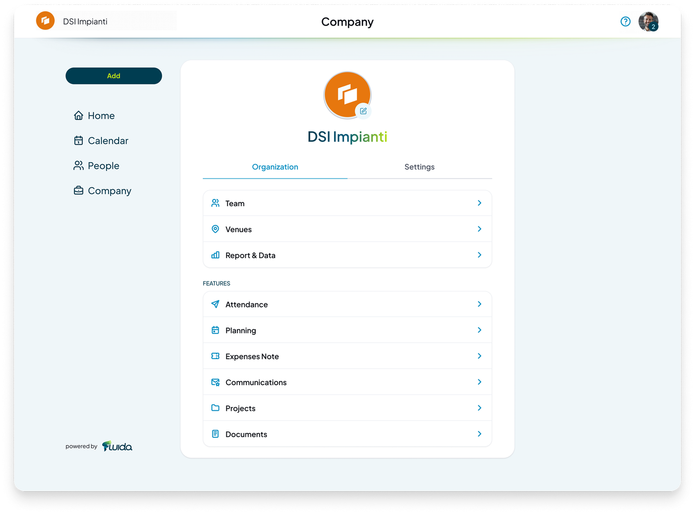
Task: Expand the Report & Data chevron
Action: click(x=479, y=255)
